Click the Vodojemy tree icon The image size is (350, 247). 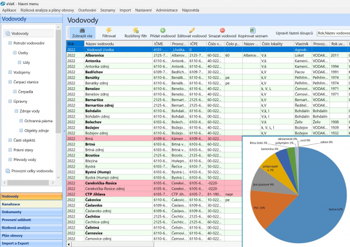(10, 72)
